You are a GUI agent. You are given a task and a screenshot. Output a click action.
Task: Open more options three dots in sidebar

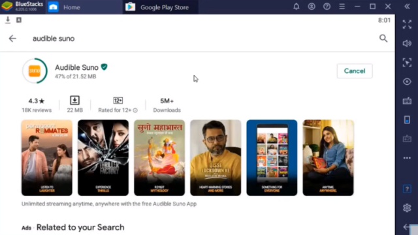coord(407,158)
